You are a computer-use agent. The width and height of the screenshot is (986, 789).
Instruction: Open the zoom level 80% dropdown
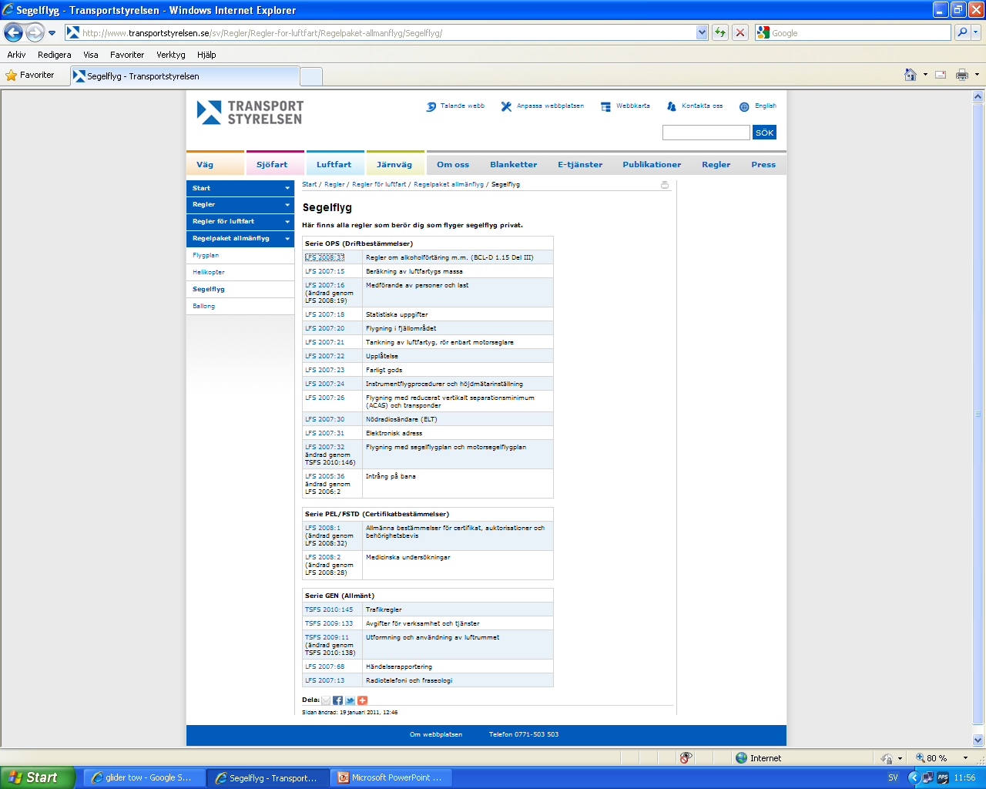(x=965, y=758)
